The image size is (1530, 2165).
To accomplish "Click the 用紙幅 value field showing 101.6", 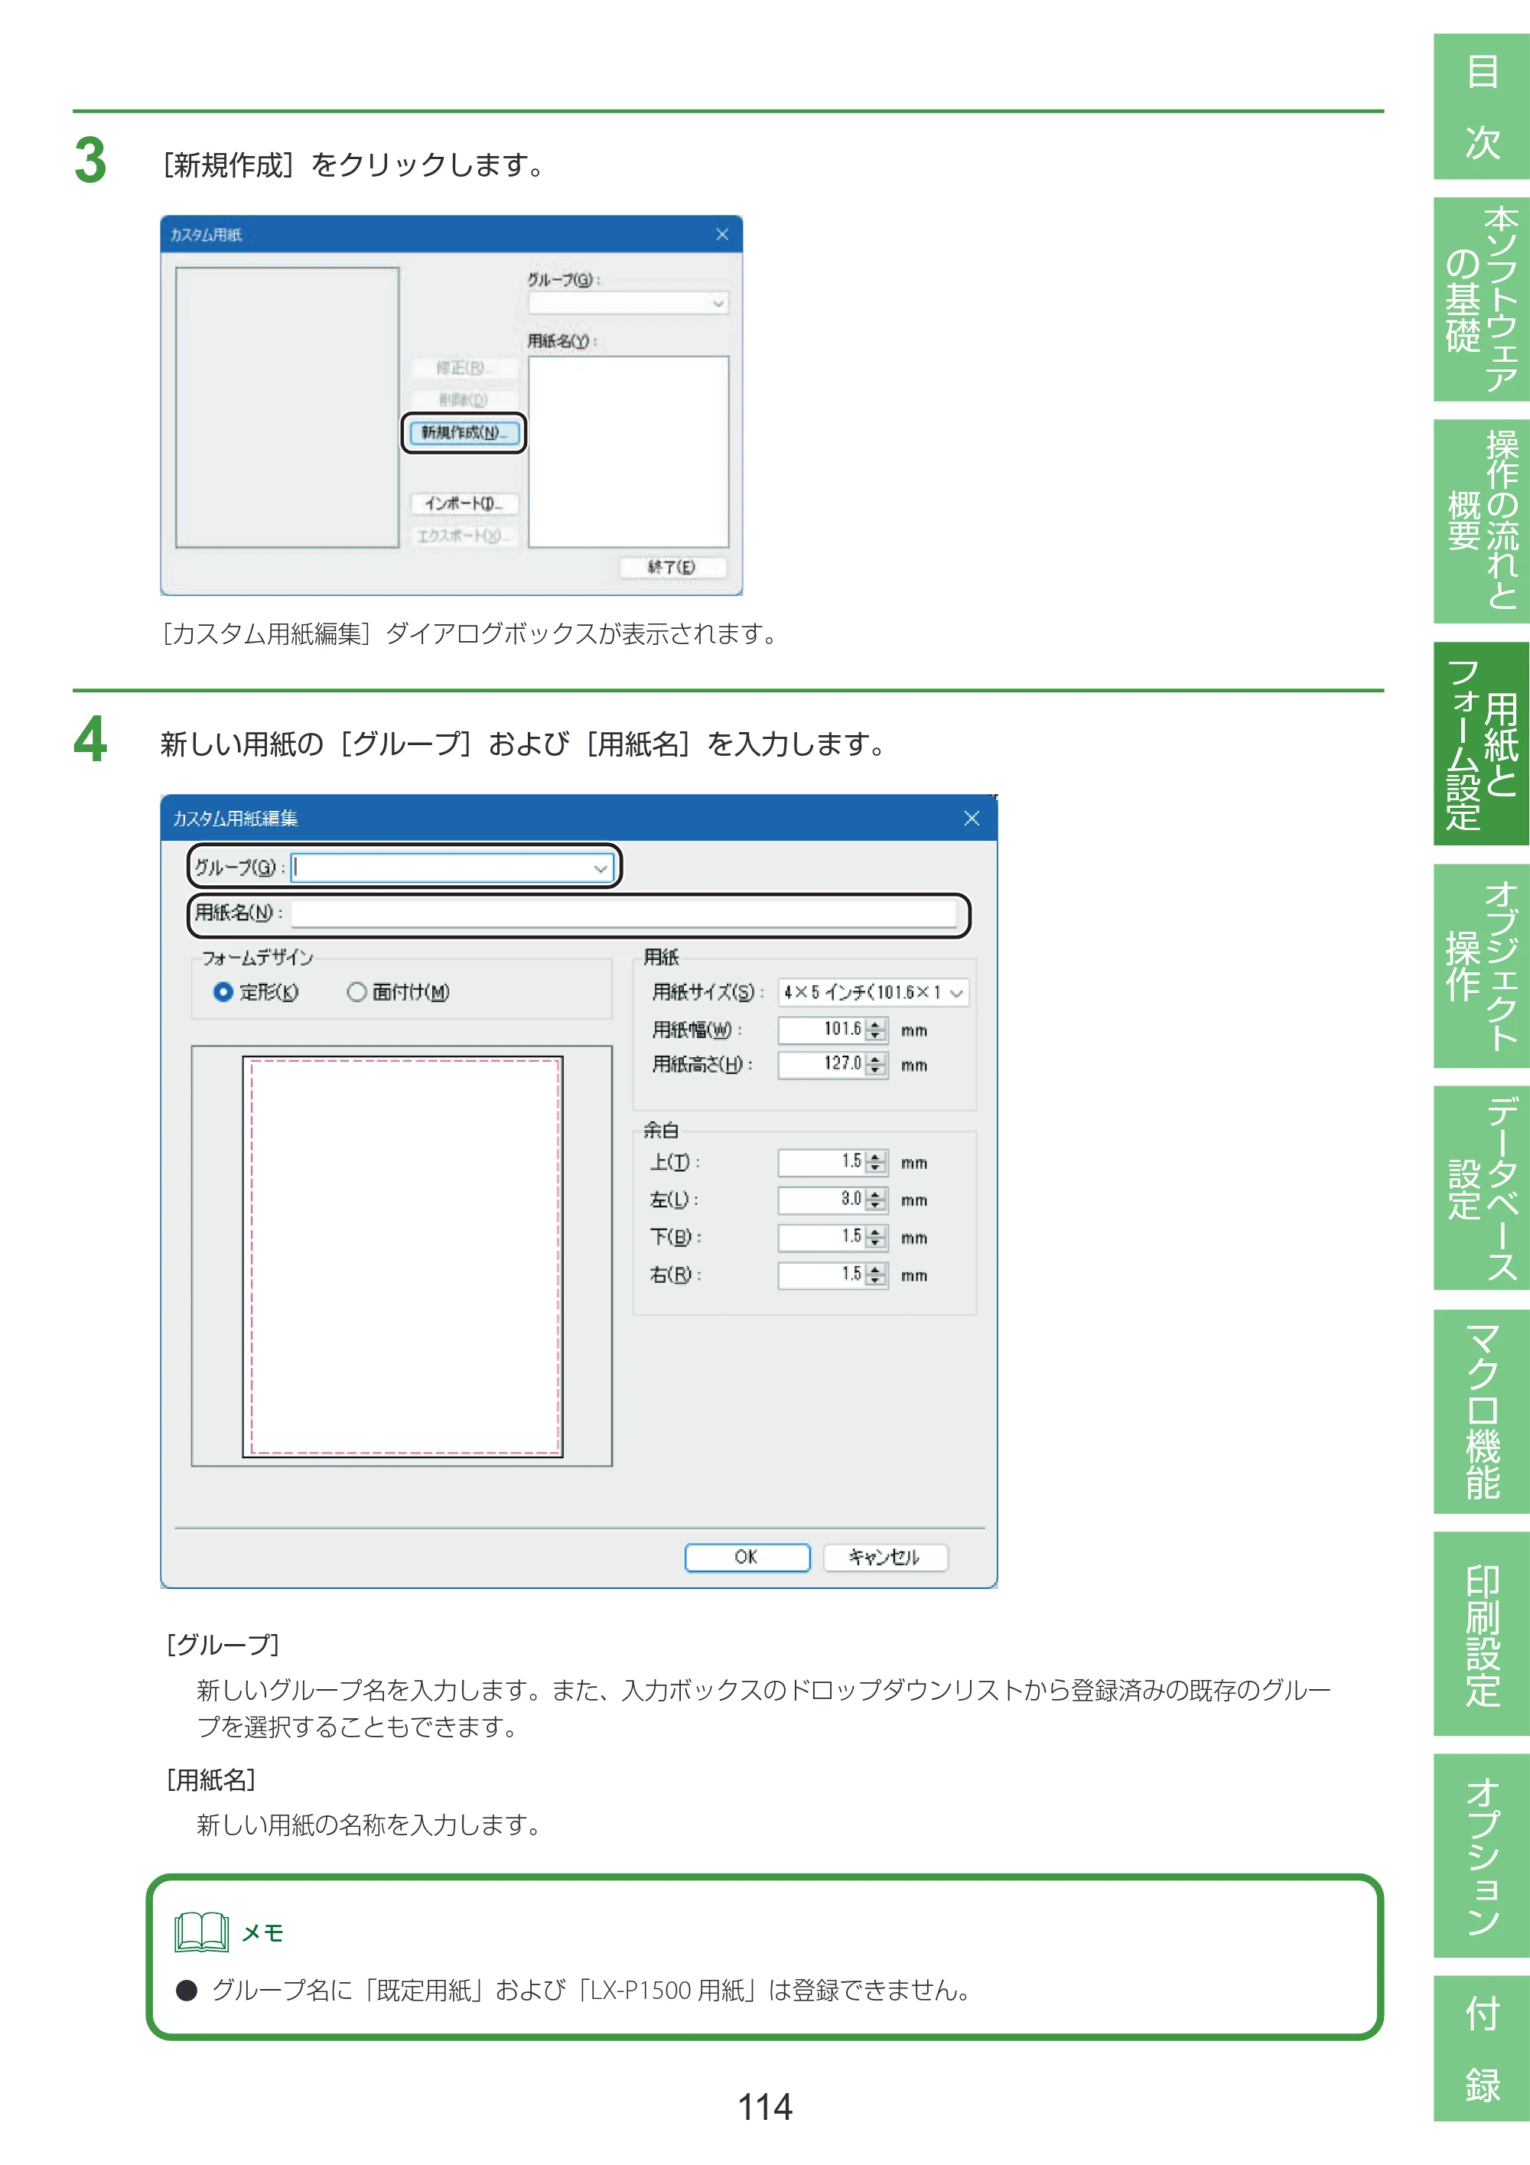I will (x=822, y=1030).
